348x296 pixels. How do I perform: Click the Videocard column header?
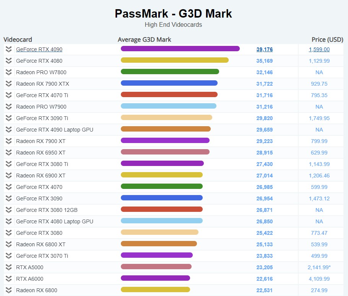pyautogui.click(x=18, y=39)
